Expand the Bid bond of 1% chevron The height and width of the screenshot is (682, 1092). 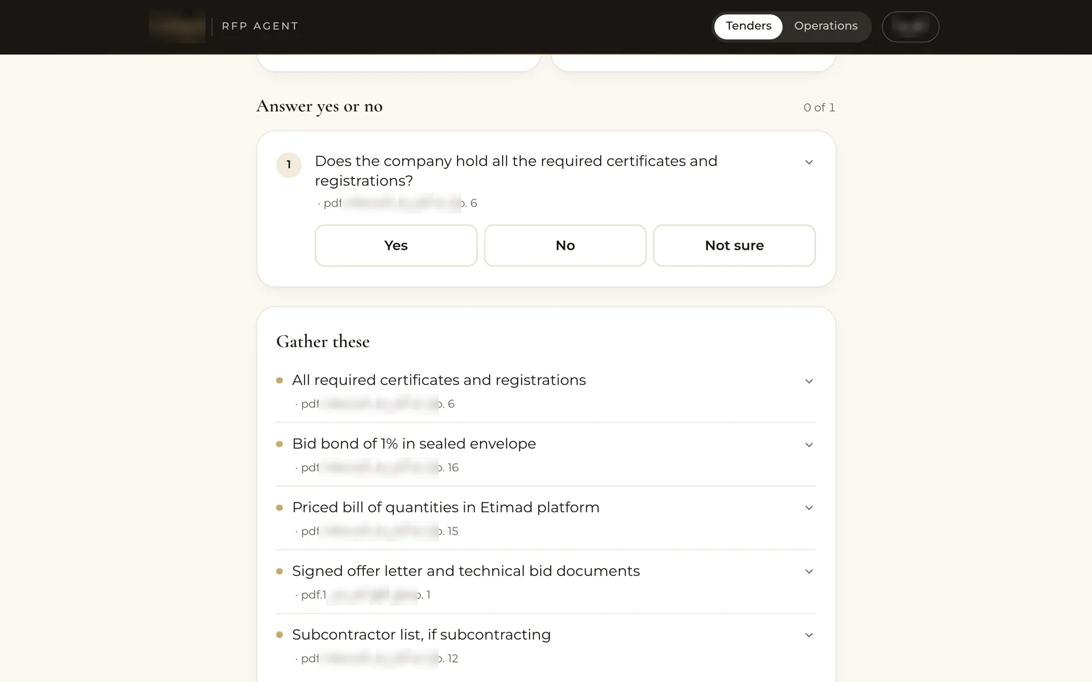pos(809,445)
